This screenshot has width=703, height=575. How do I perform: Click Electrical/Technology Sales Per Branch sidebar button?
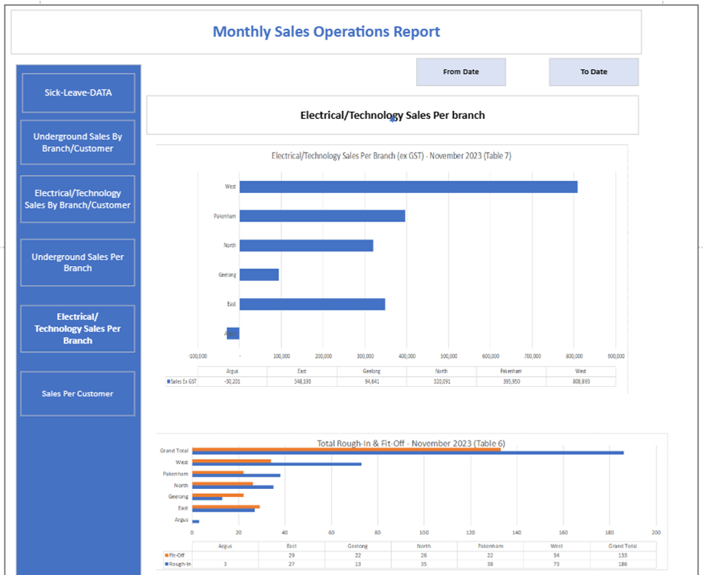[x=78, y=328]
